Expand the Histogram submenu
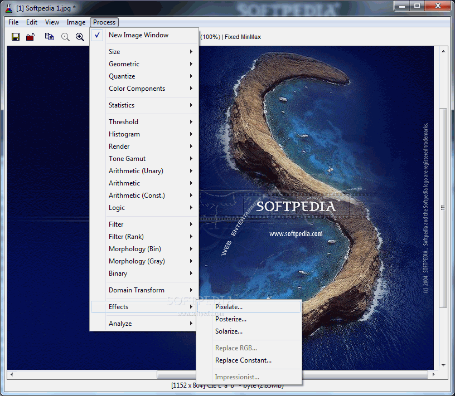The image size is (455, 396). 144,134
